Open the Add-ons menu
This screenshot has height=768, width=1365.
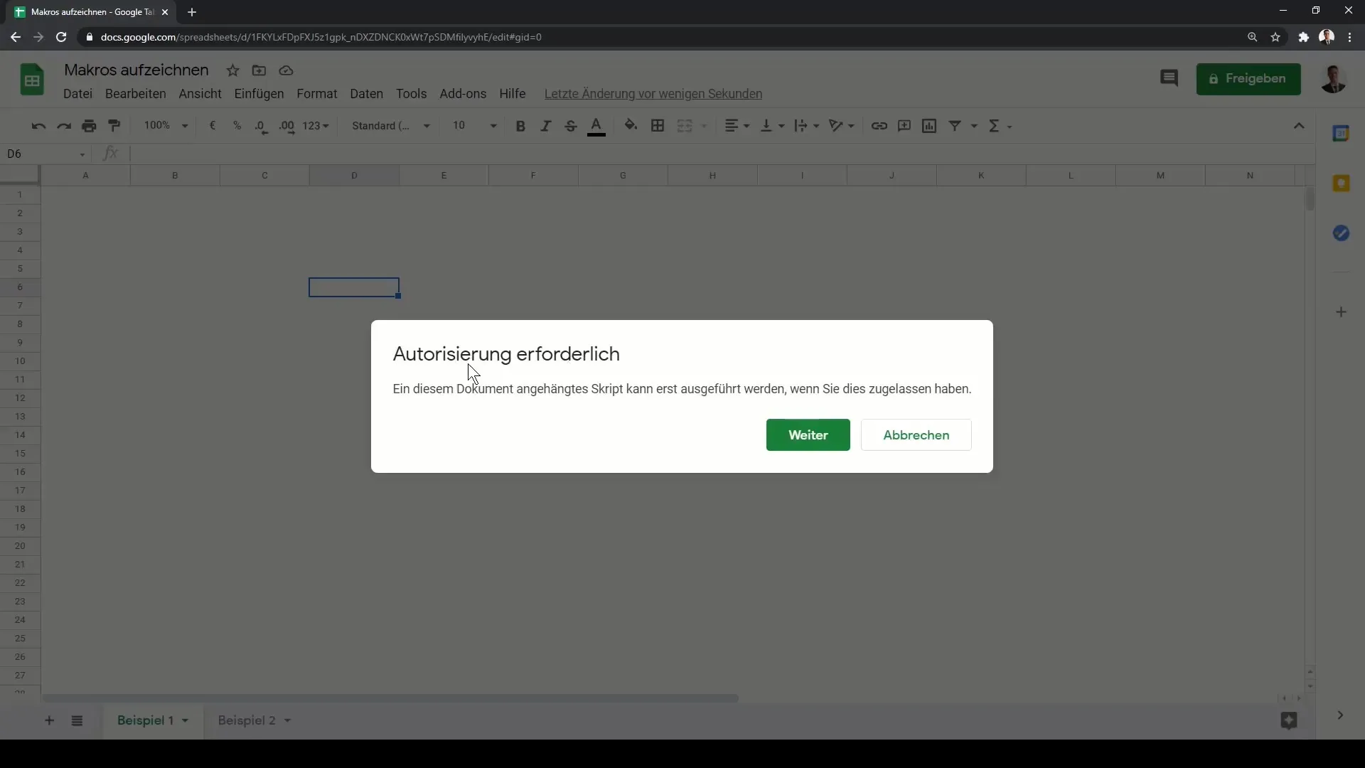(463, 93)
